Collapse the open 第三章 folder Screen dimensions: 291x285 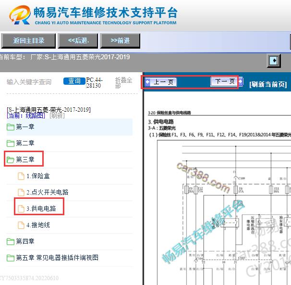(x=25, y=159)
